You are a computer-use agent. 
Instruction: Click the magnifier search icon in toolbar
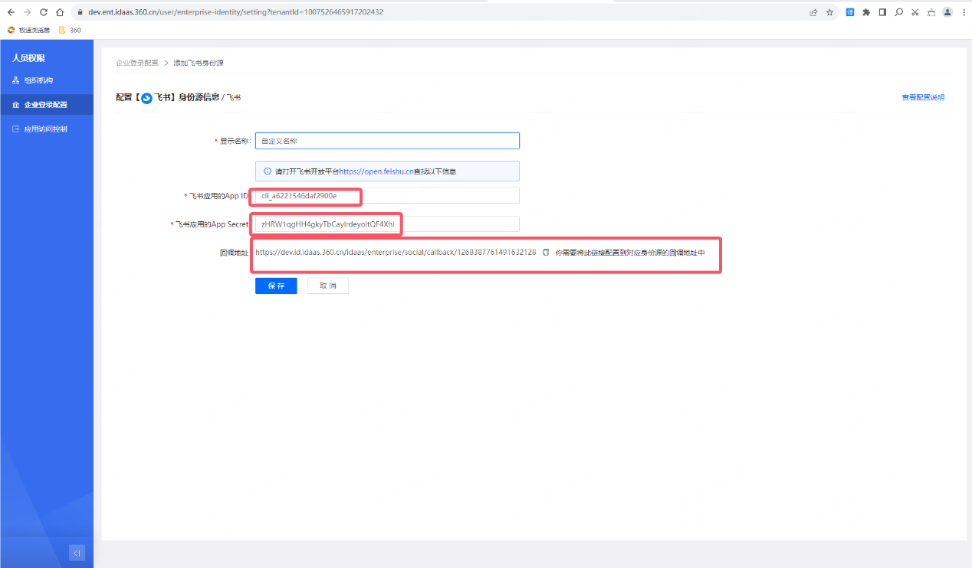click(898, 12)
